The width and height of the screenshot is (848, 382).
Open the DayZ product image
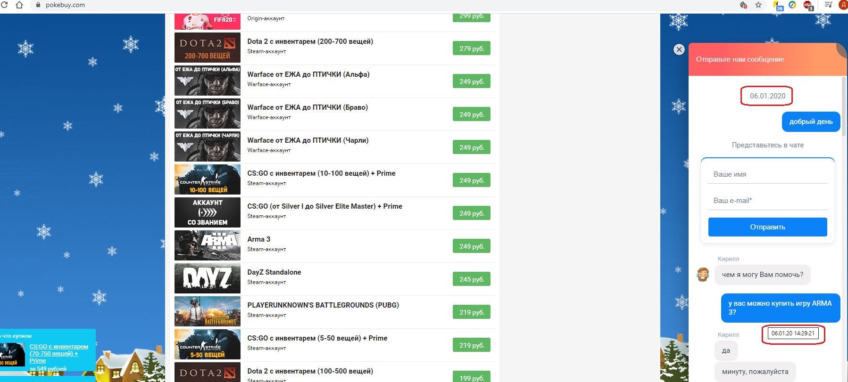click(x=208, y=278)
